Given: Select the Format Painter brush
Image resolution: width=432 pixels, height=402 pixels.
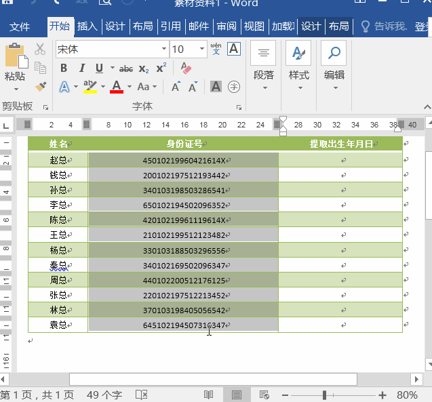Looking at the screenshot, I should (x=41, y=87).
